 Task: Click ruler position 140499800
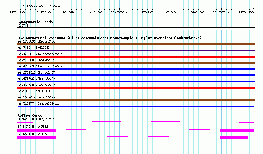[68, 12]
